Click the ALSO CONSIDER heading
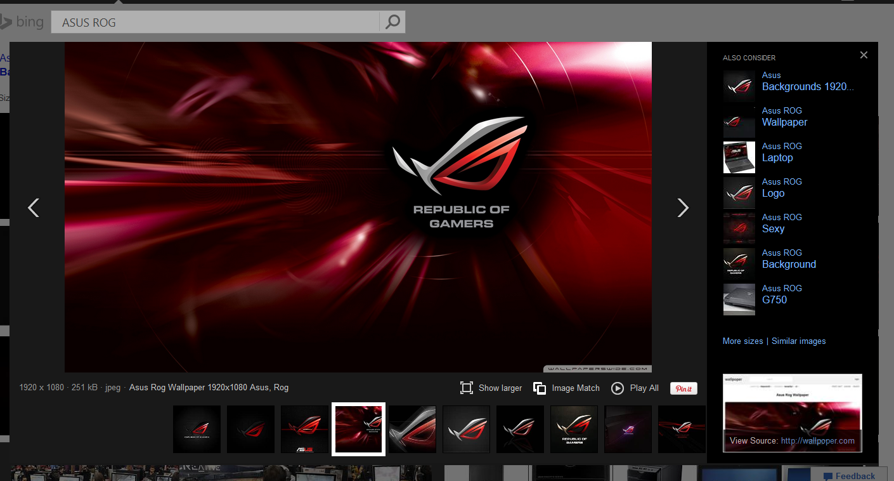 [x=749, y=58]
